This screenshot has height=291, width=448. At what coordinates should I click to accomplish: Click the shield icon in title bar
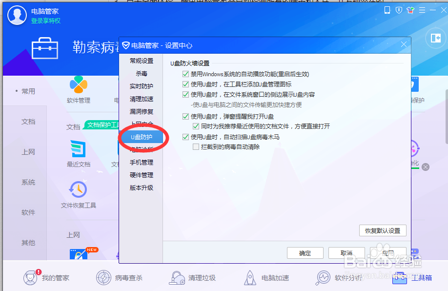pos(399,10)
